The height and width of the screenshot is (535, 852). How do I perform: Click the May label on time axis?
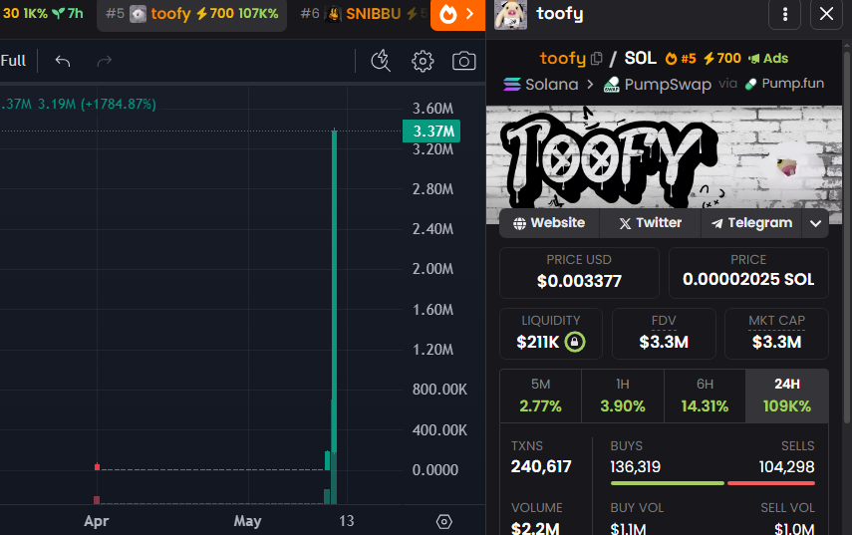tap(247, 521)
